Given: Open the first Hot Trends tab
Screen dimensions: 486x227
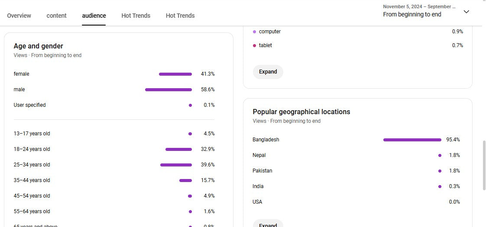Looking at the screenshot, I should 136,16.
